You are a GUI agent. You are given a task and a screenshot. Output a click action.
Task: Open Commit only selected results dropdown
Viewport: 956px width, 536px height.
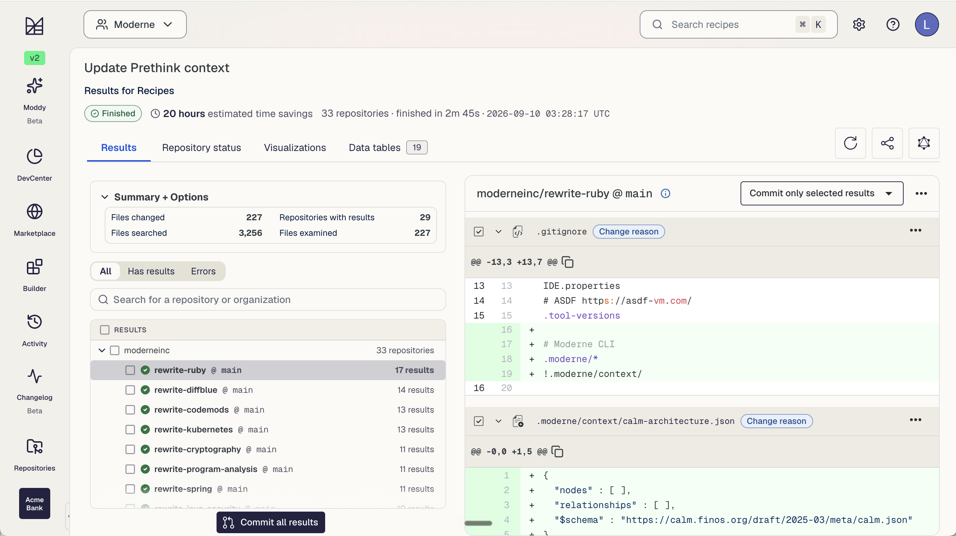pyautogui.click(x=822, y=194)
